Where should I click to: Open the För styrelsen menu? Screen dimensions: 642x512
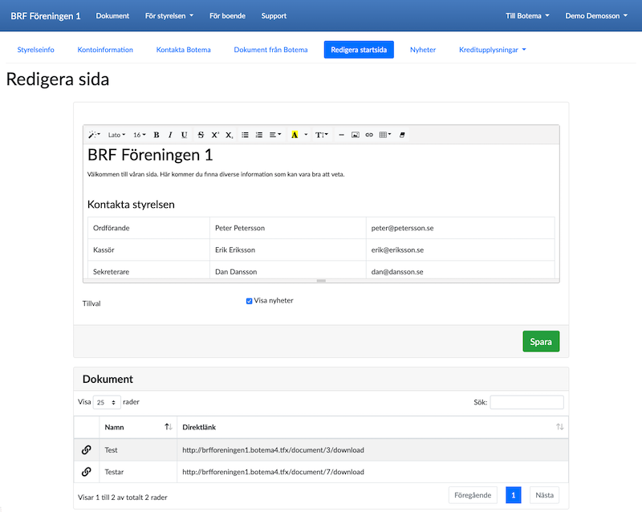coord(169,16)
